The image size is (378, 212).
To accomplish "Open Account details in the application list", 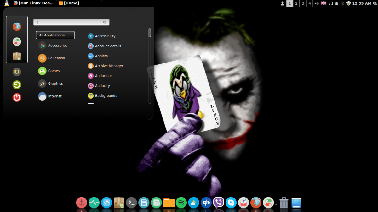I will click(105, 46).
